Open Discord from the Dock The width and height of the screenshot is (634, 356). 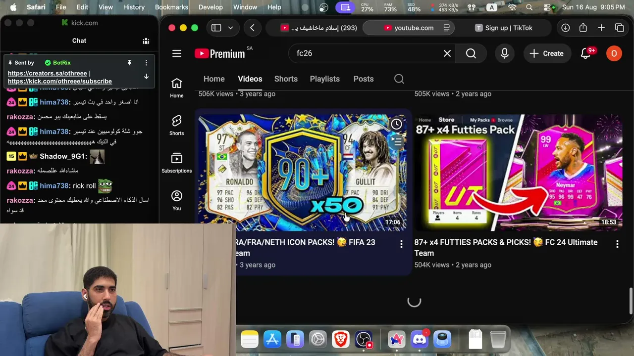(420, 339)
